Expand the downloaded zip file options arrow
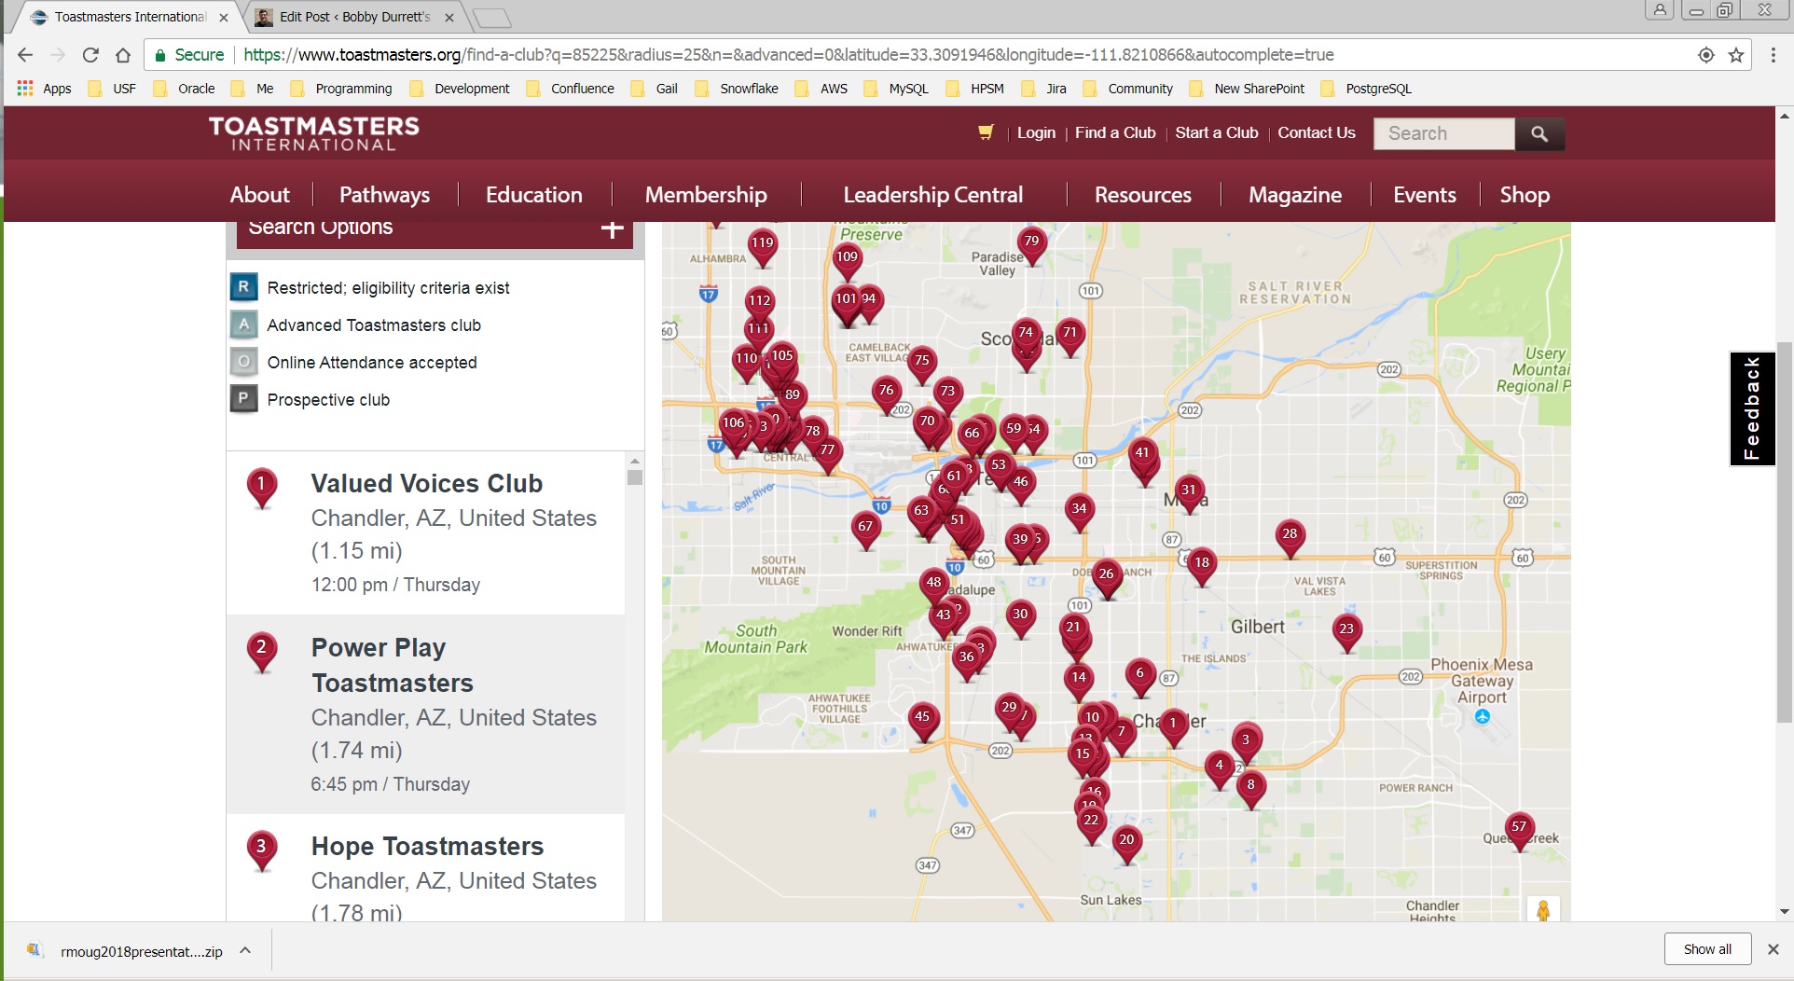Image resolution: width=1794 pixels, height=981 pixels. (x=245, y=950)
